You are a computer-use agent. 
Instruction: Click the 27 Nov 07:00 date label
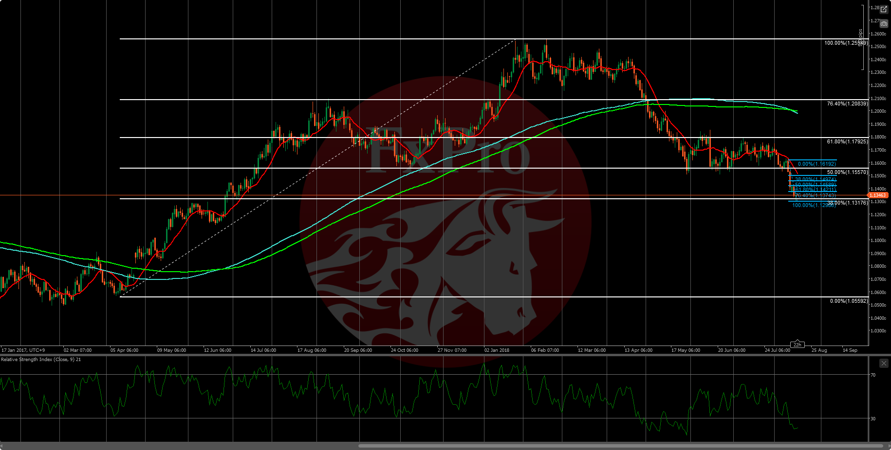click(452, 350)
